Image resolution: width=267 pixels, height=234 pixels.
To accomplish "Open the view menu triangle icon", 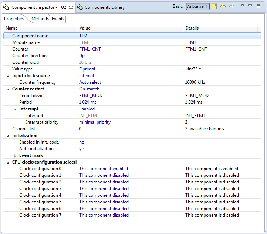I will [x=243, y=6].
